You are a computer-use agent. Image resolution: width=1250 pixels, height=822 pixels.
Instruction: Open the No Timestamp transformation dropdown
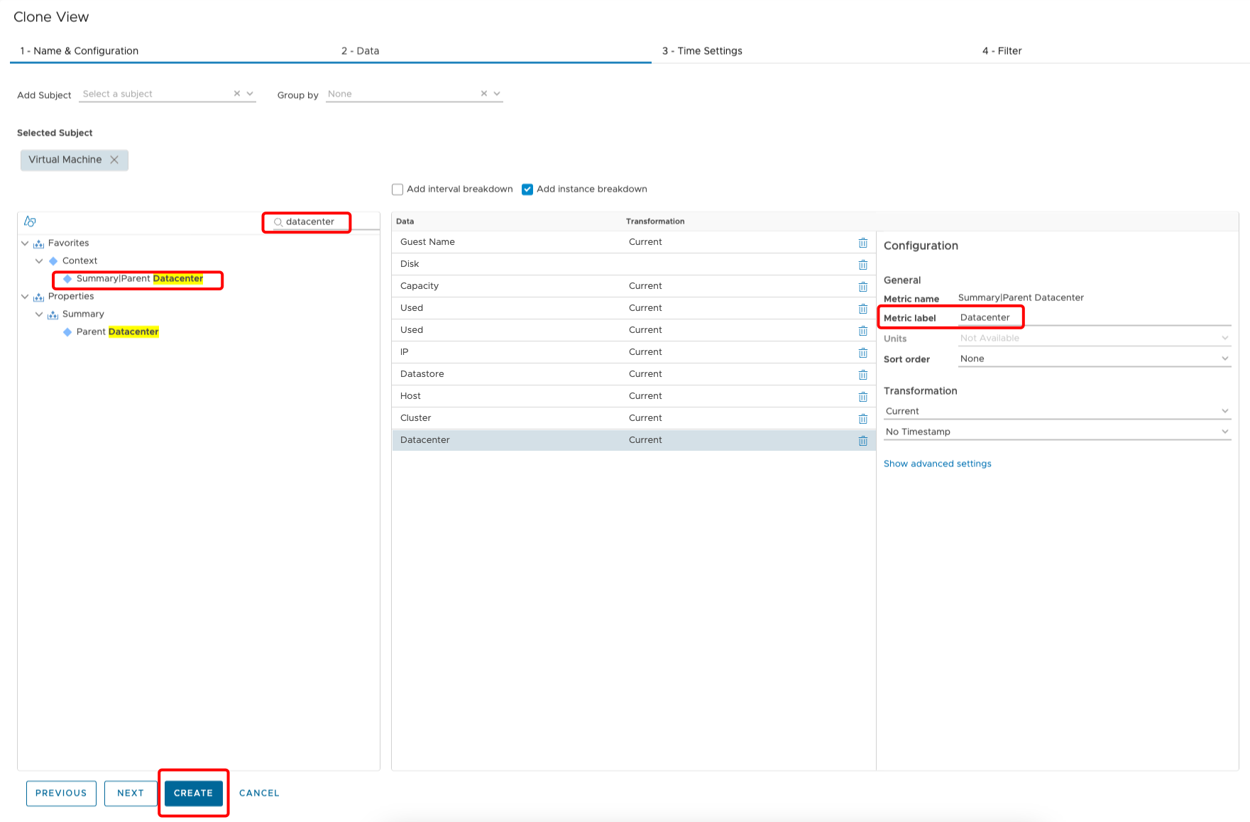click(1225, 431)
